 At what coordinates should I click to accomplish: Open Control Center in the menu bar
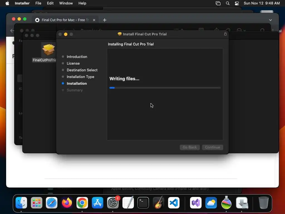click(x=237, y=3)
